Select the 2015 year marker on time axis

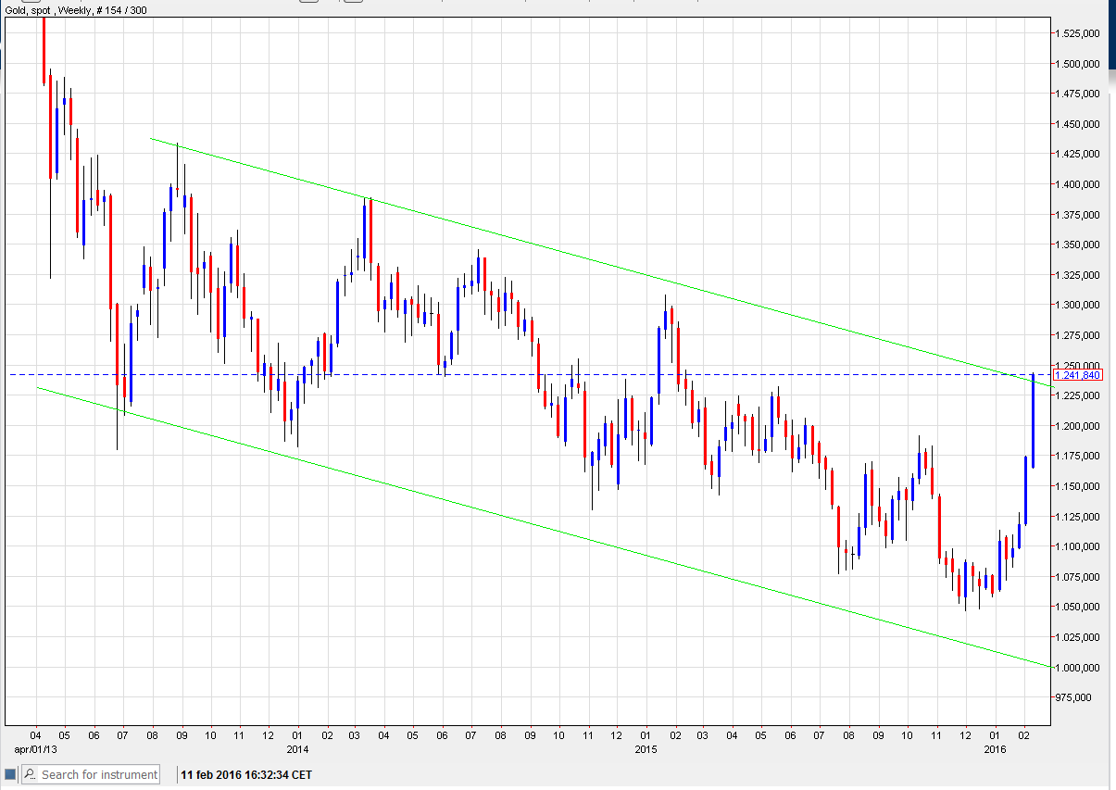[646, 748]
